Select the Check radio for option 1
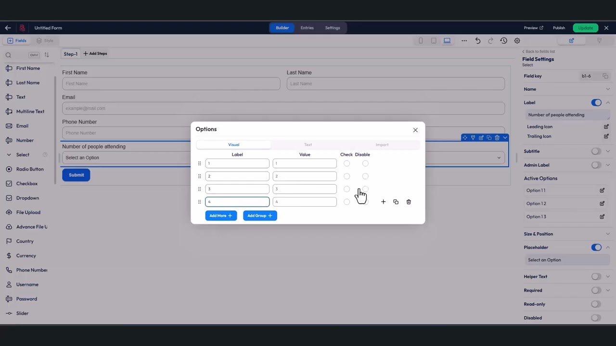Image resolution: width=616 pixels, height=346 pixels. 346,163
